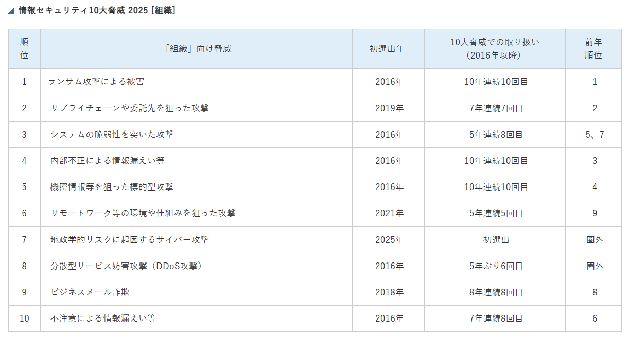629x338 pixels.
Task: Click the 初選出年 column header
Action: (388, 49)
